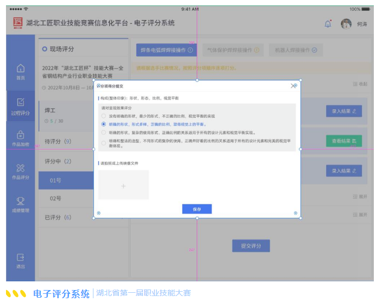This screenshot has width=382, height=302.
Task: Select the radio option 明确的形状、形式多样
Action: pyautogui.click(x=104, y=124)
